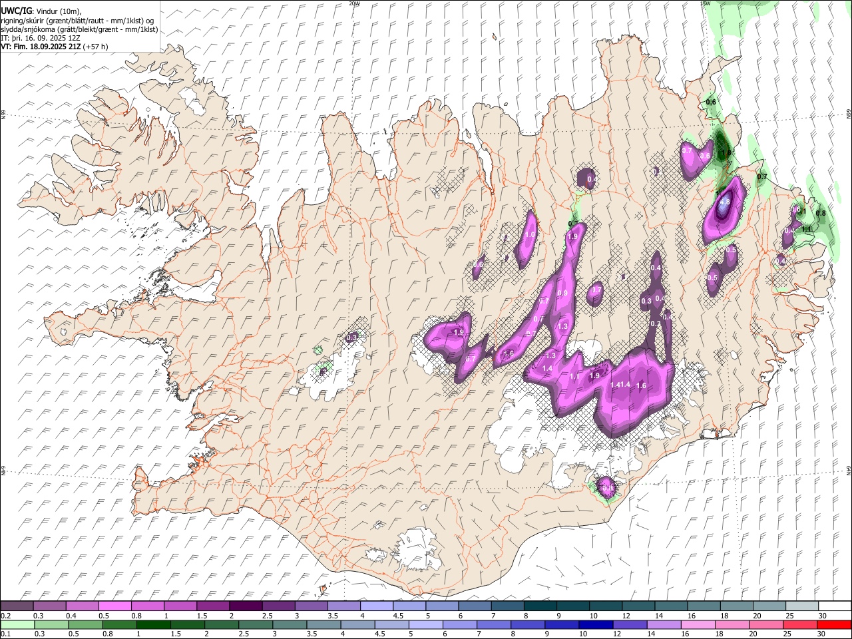The height and width of the screenshot is (639, 852).
Task: Select the '66N' latitude label on right edge
Action: click(848, 114)
